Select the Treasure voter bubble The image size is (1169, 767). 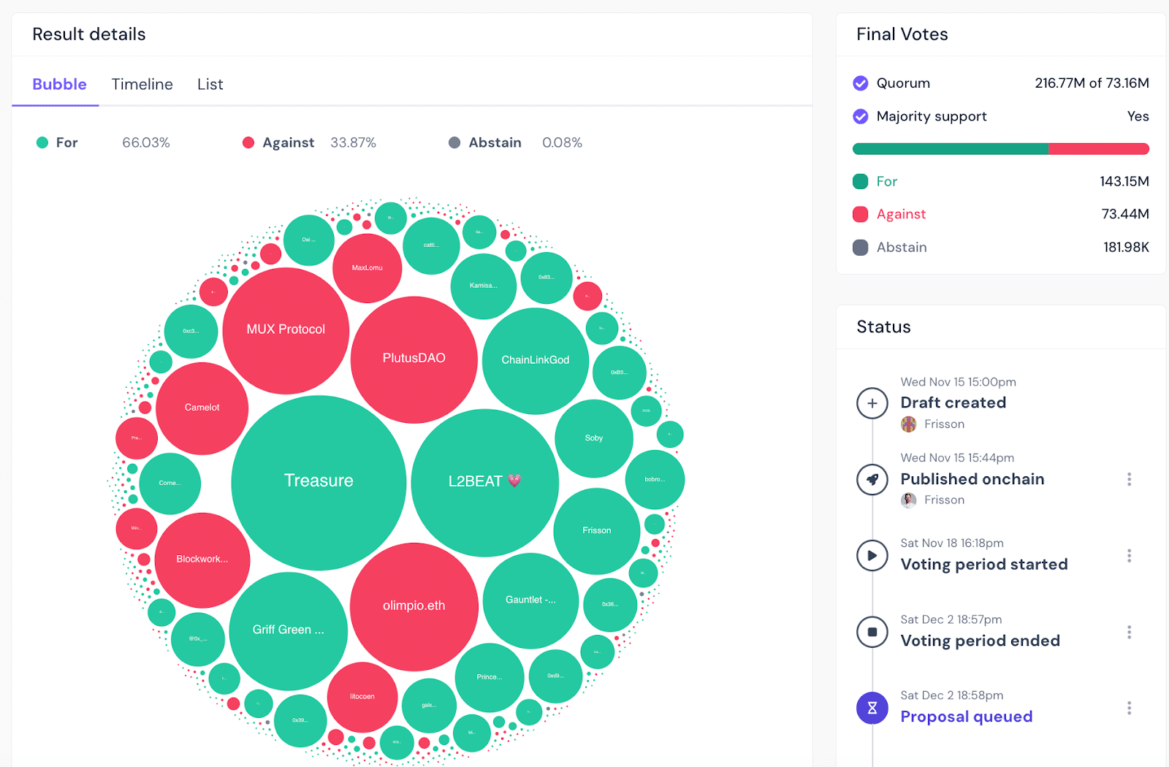pyautogui.click(x=319, y=482)
